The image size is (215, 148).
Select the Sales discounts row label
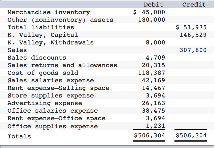pyautogui.click(x=37, y=58)
